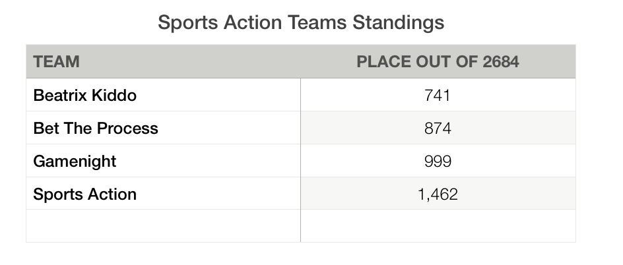623x265 pixels.
Task: Click the number 2684 in the header
Action: click(x=501, y=61)
